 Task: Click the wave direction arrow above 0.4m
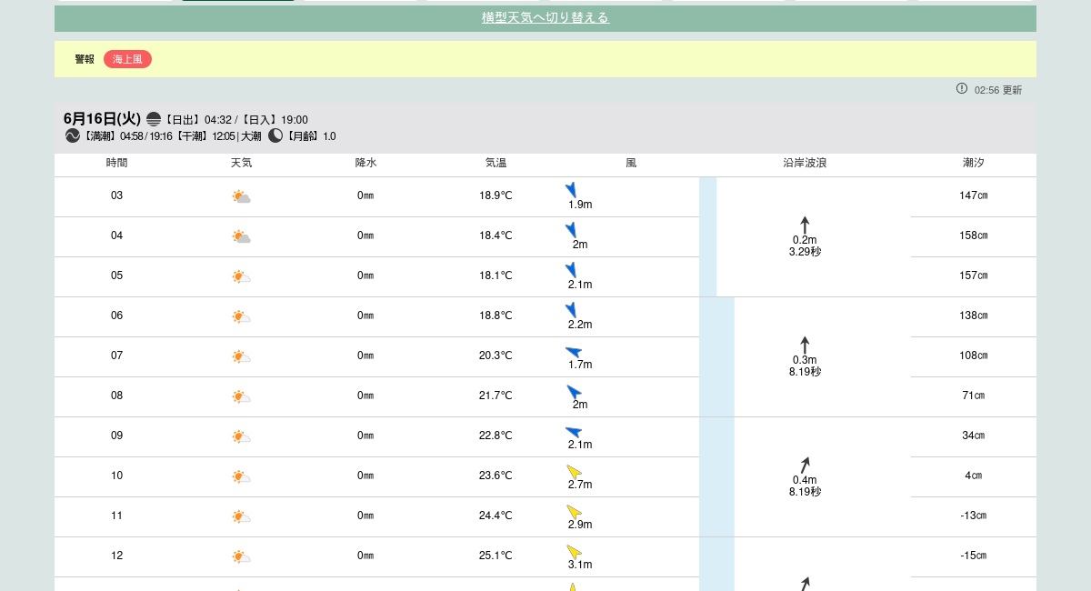(x=805, y=465)
